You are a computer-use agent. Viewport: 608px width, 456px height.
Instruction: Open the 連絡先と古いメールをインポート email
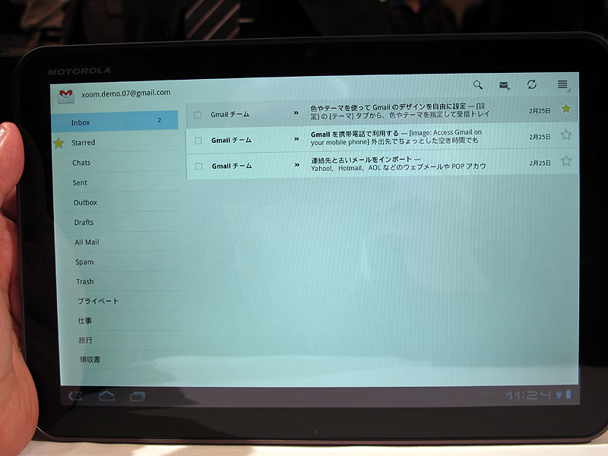pos(382,163)
